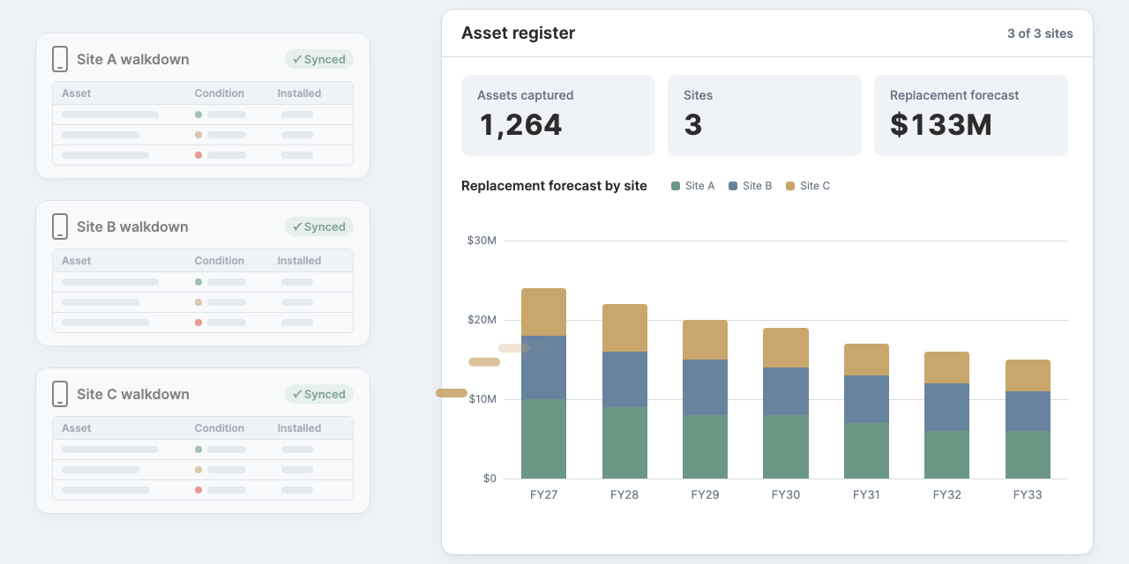Select the Site C walkdown title

(x=133, y=394)
